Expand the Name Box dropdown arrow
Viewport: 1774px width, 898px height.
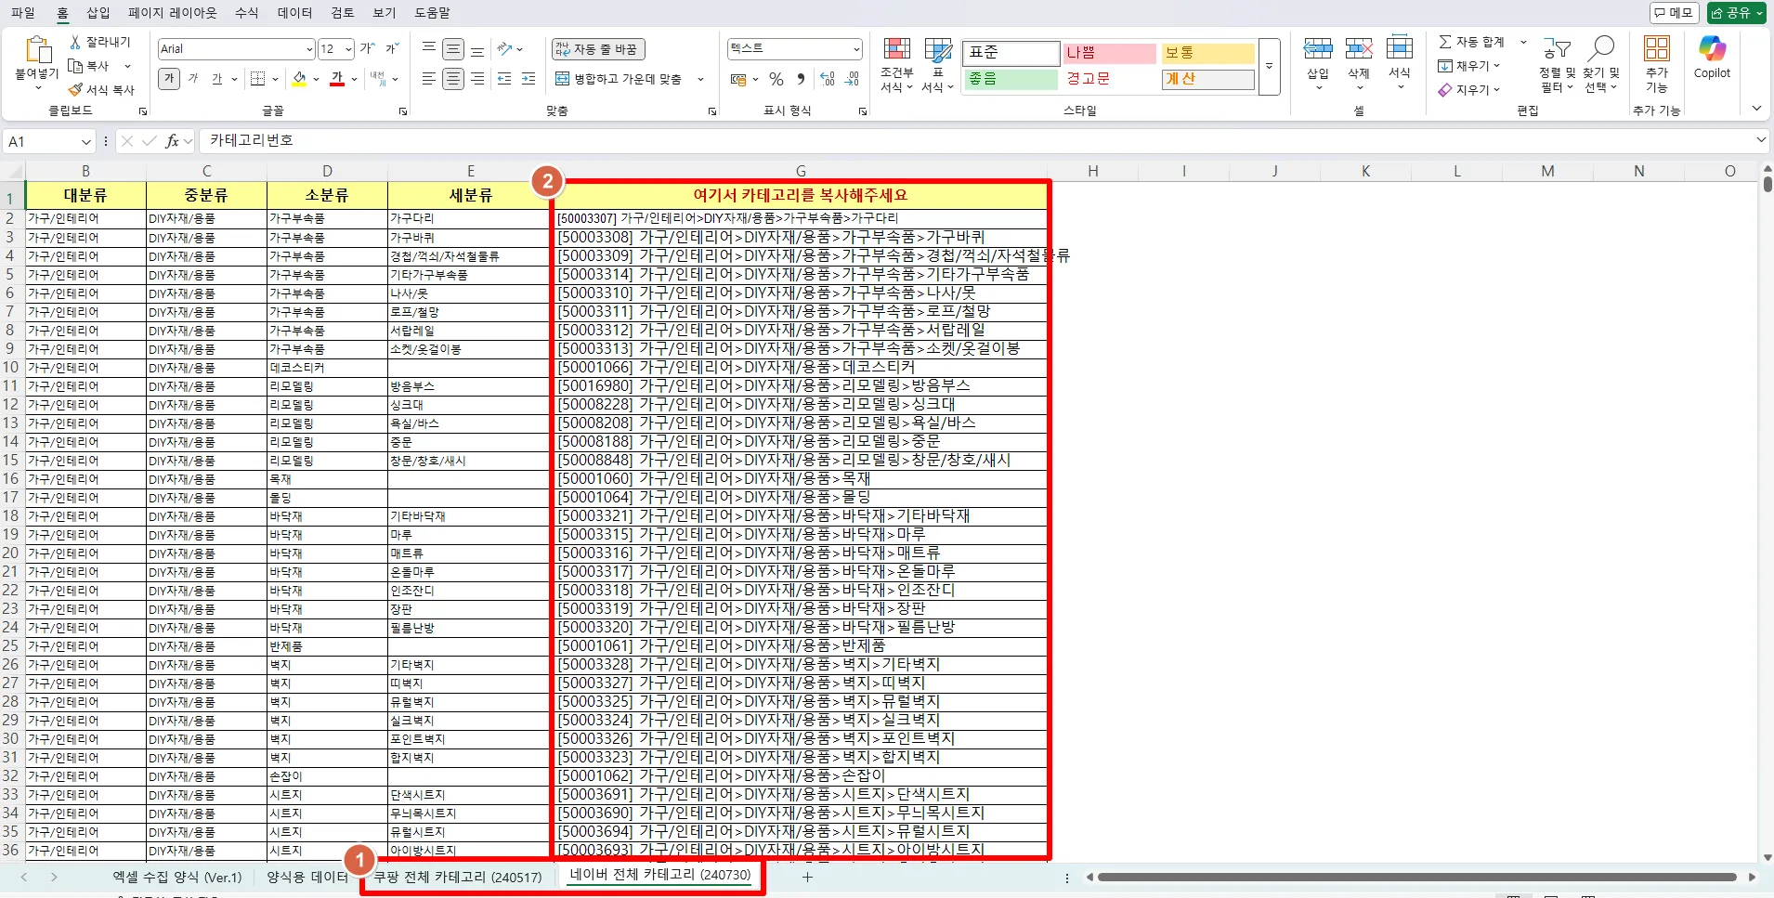pyautogui.click(x=86, y=142)
